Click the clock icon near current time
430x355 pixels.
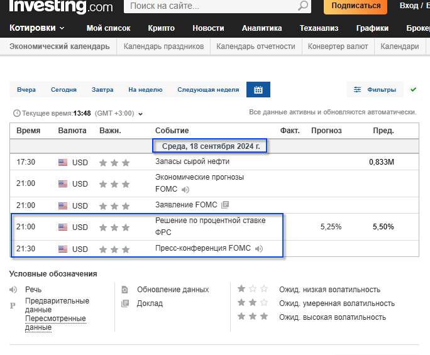coord(17,113)
